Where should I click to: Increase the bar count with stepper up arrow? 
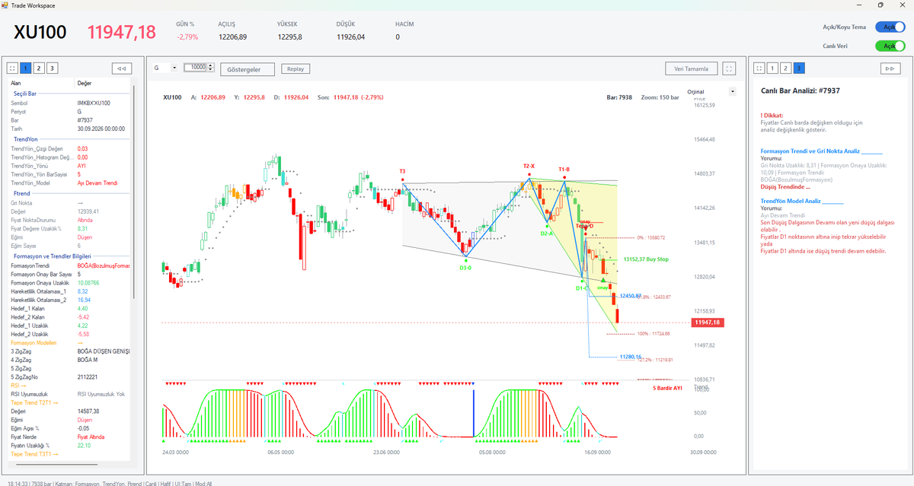[x=209, y=65]
